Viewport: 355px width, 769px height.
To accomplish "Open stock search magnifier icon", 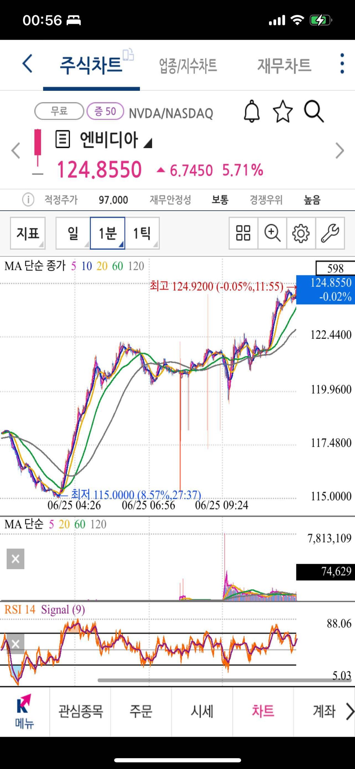I will point(314,111).
